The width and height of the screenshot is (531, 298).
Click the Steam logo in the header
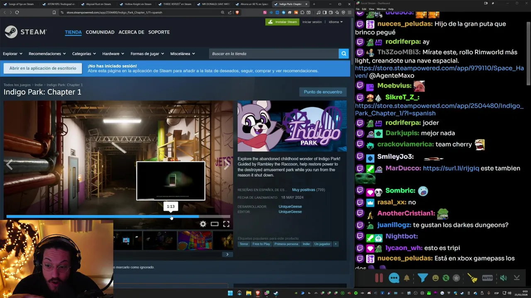tap(26, 32)
